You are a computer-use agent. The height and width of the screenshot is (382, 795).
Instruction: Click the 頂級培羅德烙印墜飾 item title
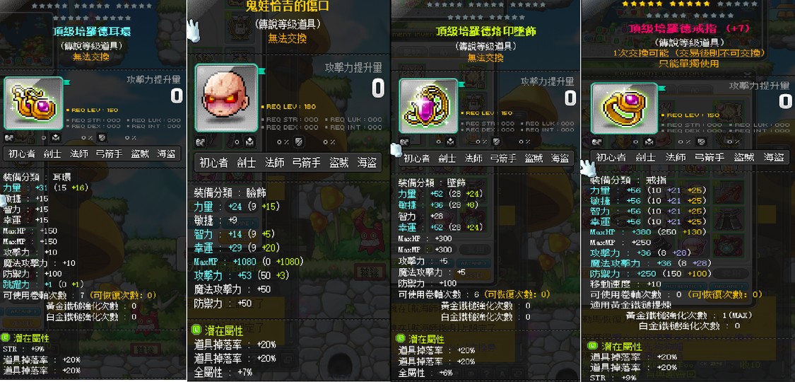(485, 31)
